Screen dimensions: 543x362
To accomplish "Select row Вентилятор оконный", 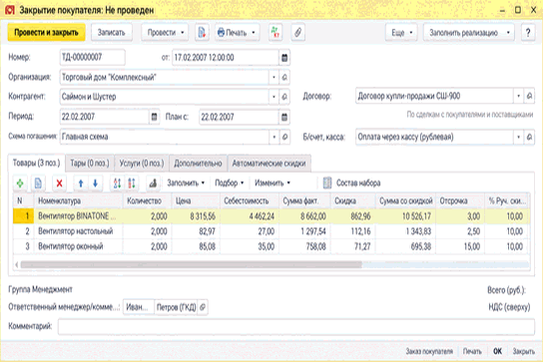I will 271,246.
